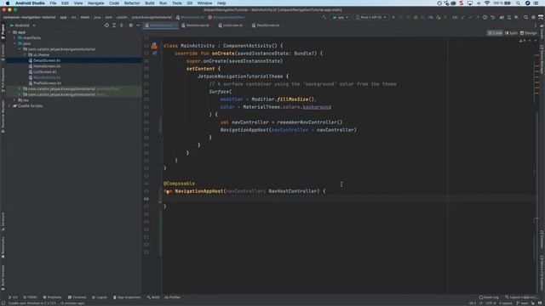Image resolution: width=545 pixels, height=306 pixels.
Task: Select HomeScreen.kt in project tree
Action: coord(47,66)
